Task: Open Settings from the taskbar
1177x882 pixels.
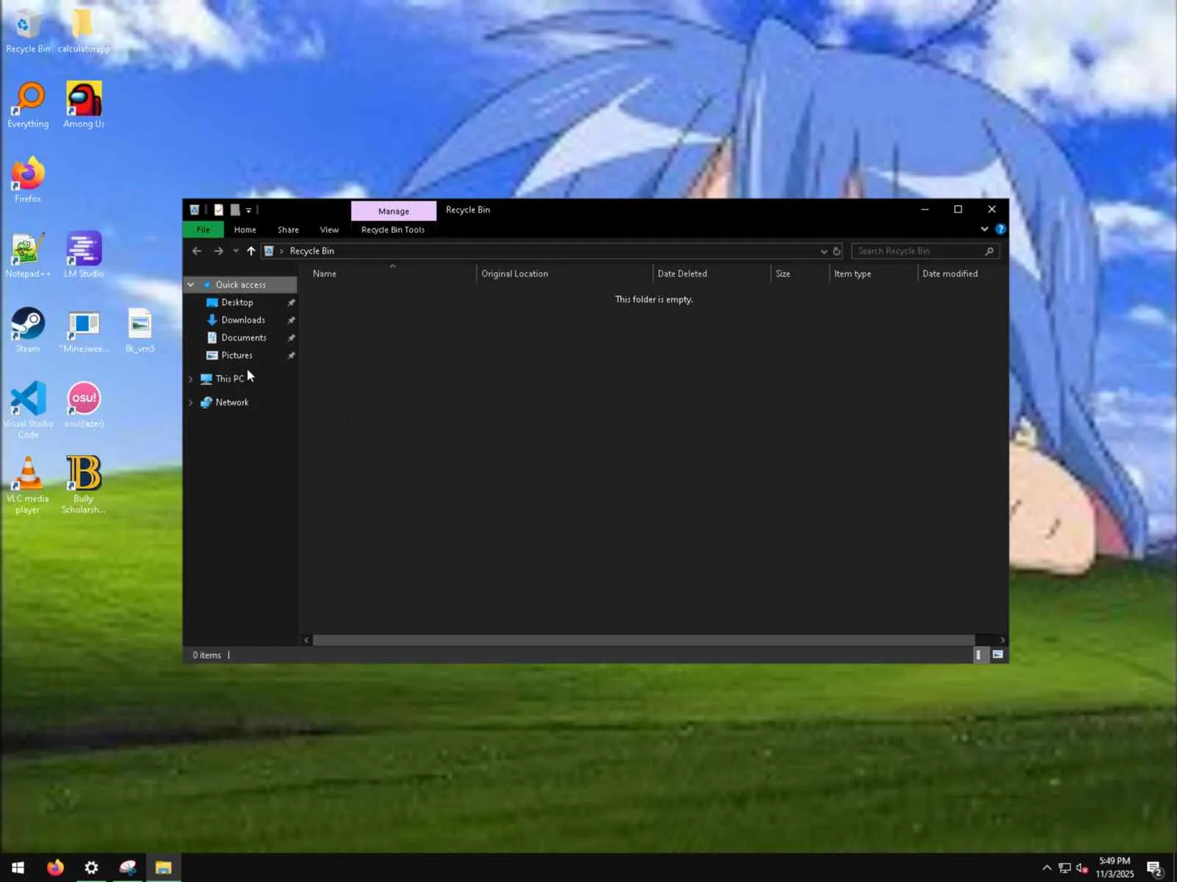Action: click(91, 868)
